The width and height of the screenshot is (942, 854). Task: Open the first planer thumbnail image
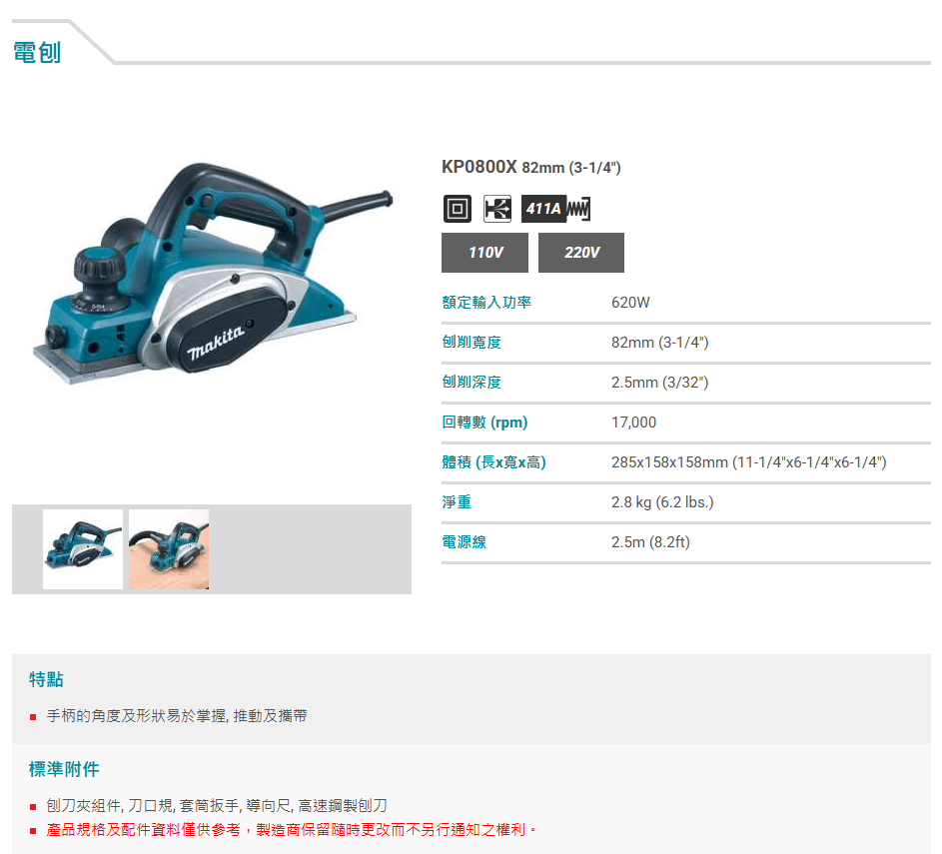click(x=83, y=549)
